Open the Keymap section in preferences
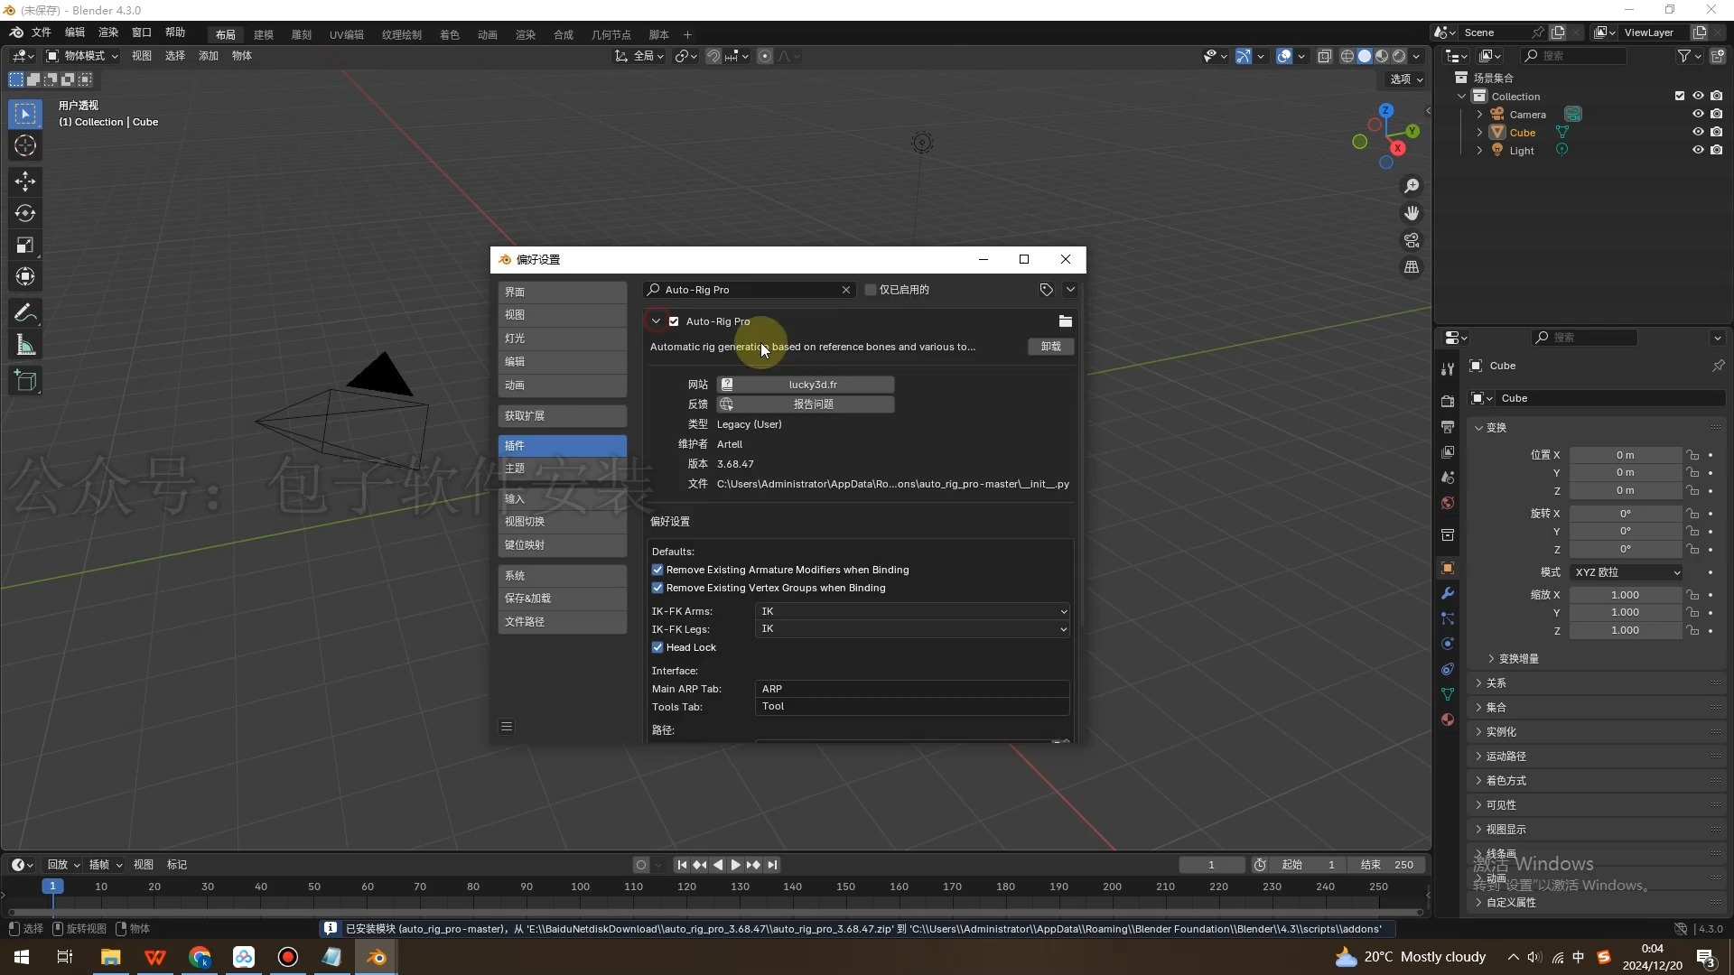 click(562, 545)
